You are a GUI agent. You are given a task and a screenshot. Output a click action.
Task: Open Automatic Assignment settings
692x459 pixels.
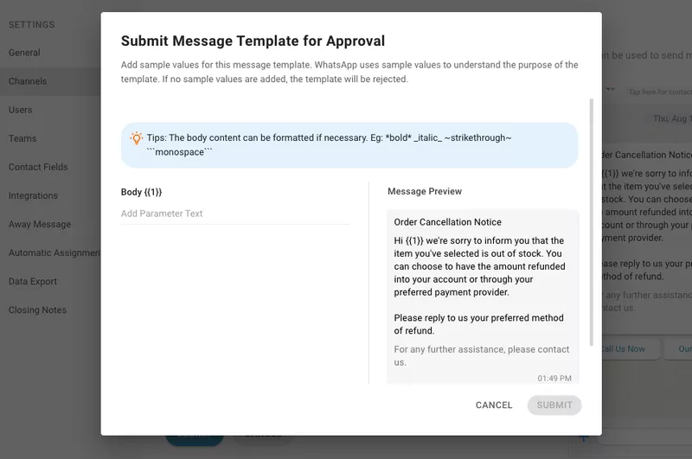[50, 253]
